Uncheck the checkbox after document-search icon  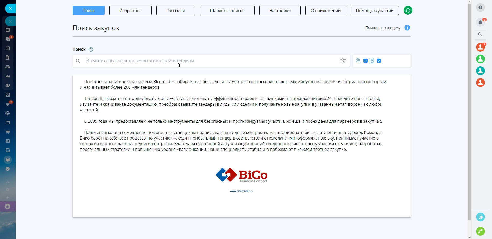[x=379, y=61]
